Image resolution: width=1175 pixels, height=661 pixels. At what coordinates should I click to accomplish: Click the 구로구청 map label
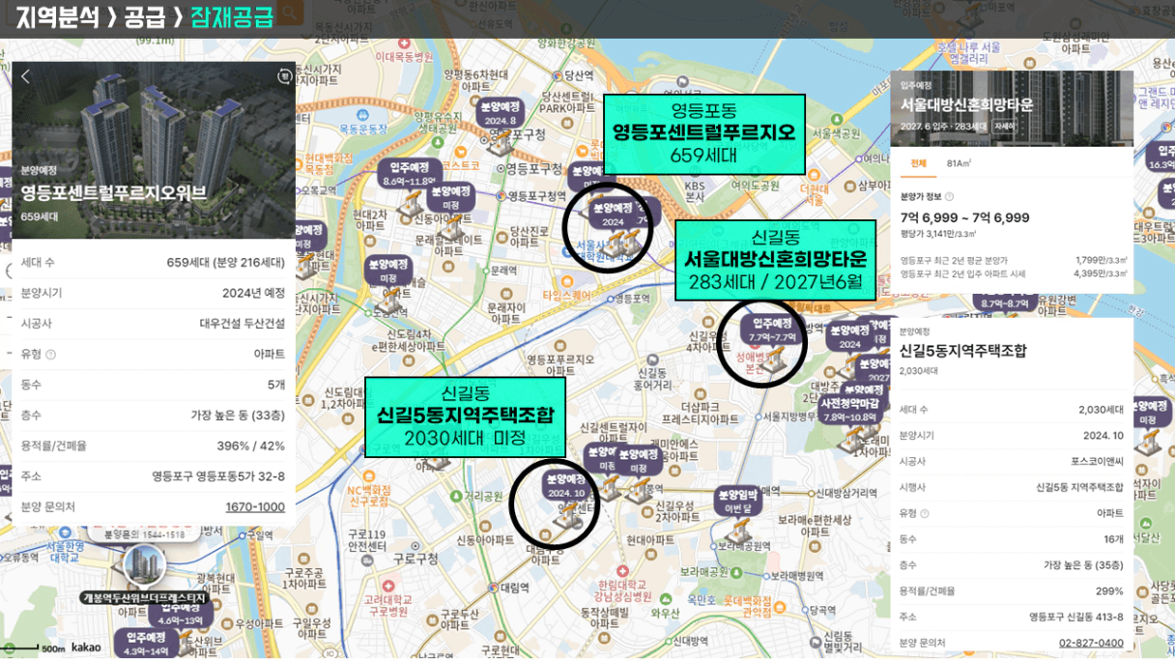pyautogui.click(x=416, y=559)
